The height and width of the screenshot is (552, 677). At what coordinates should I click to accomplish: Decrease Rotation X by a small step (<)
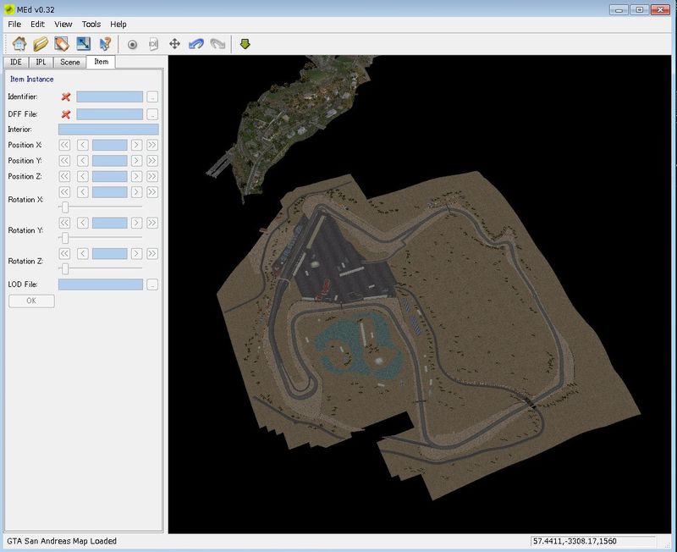82,192
